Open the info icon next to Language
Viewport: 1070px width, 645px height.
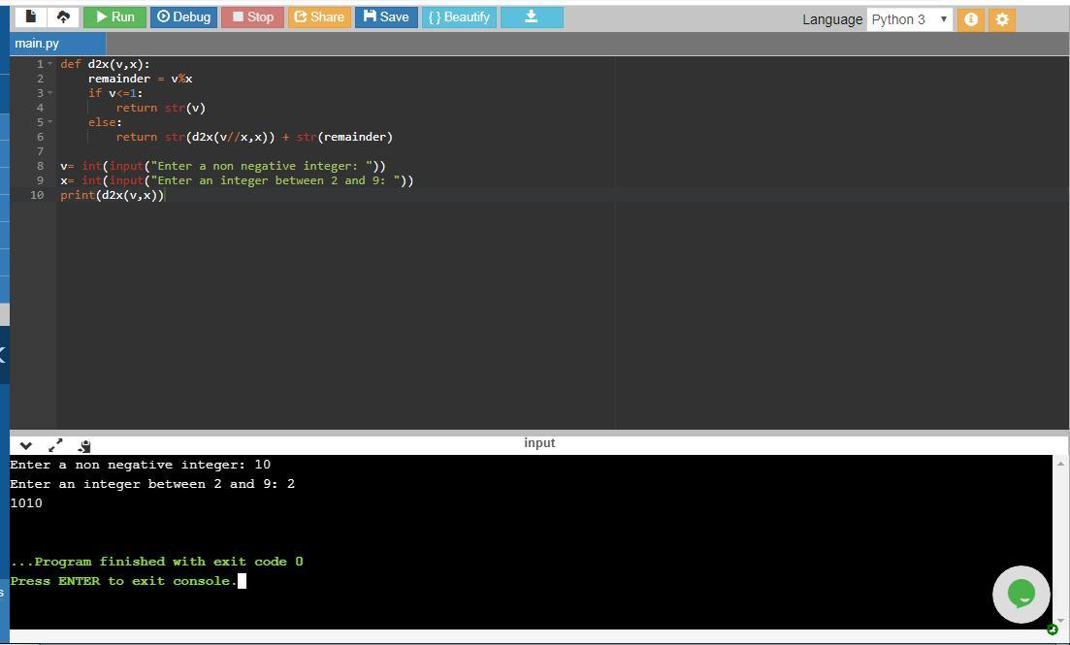(x=970, y=19)
